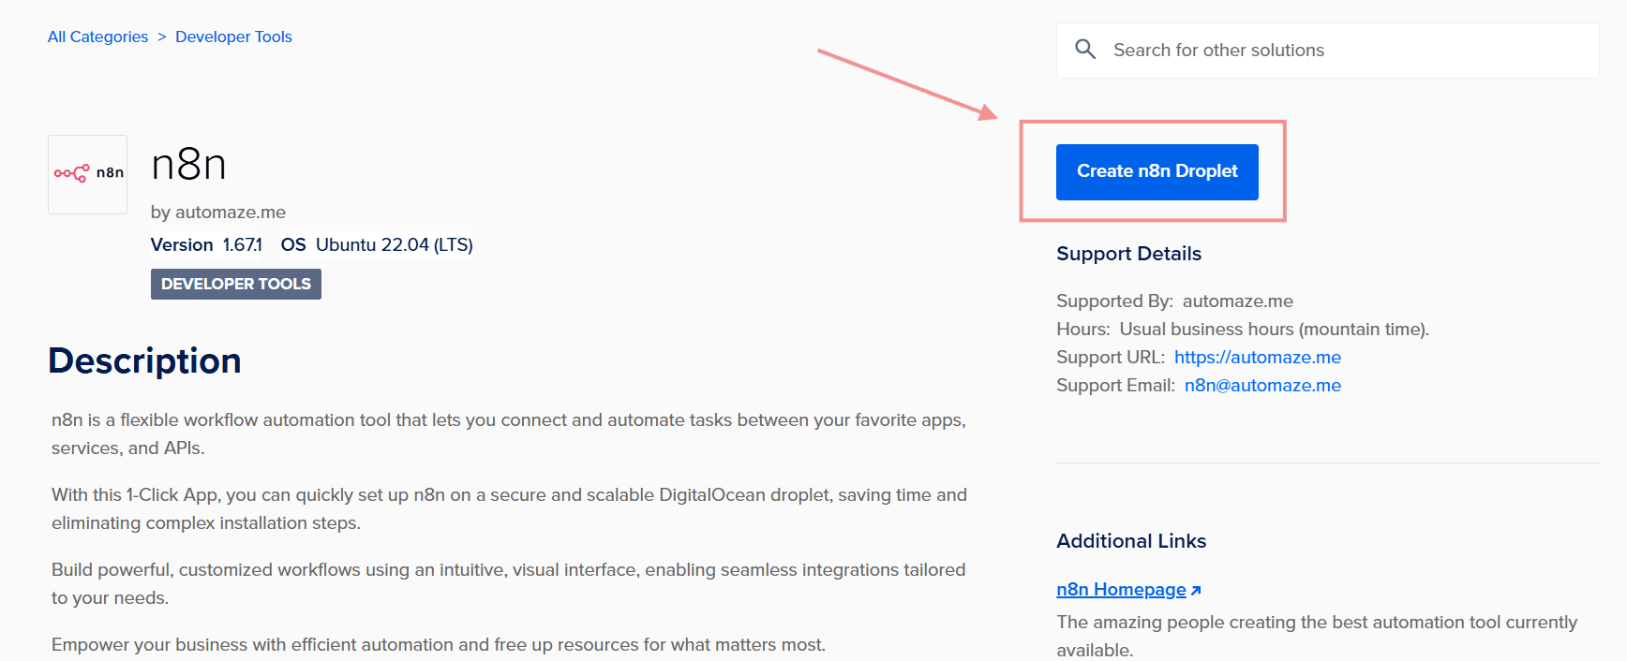This screenshot has height=661, width=1627.
Task: Click the Additional Links heading
Action: click(1130, 541)
